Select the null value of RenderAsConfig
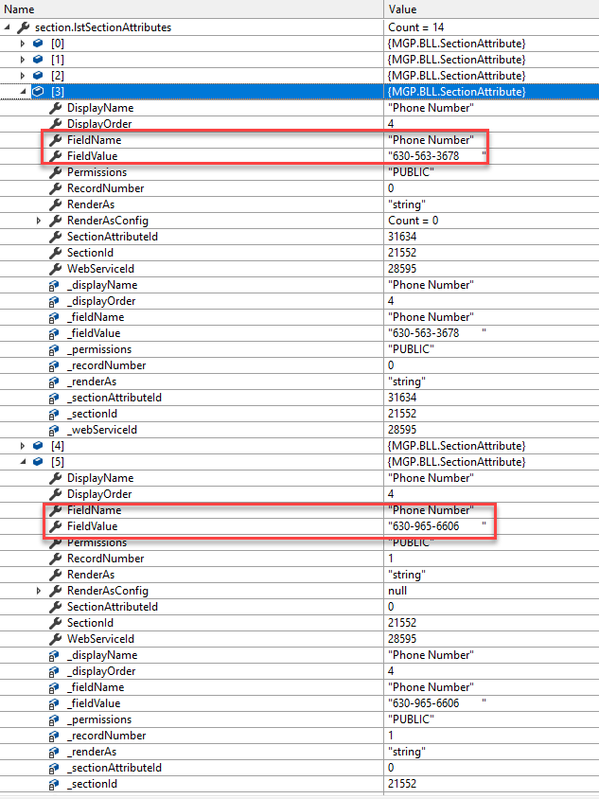 (x=397, y=591)
